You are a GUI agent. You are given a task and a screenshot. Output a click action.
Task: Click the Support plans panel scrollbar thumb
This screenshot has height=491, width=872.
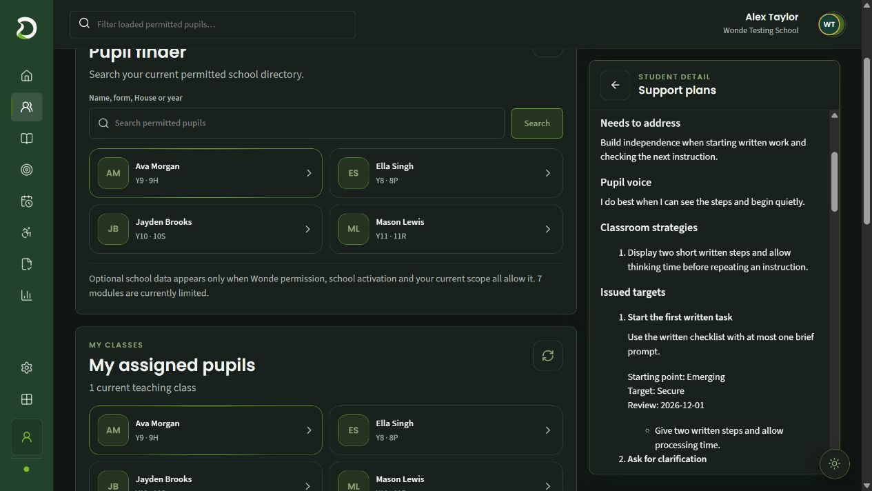[834, 181]
